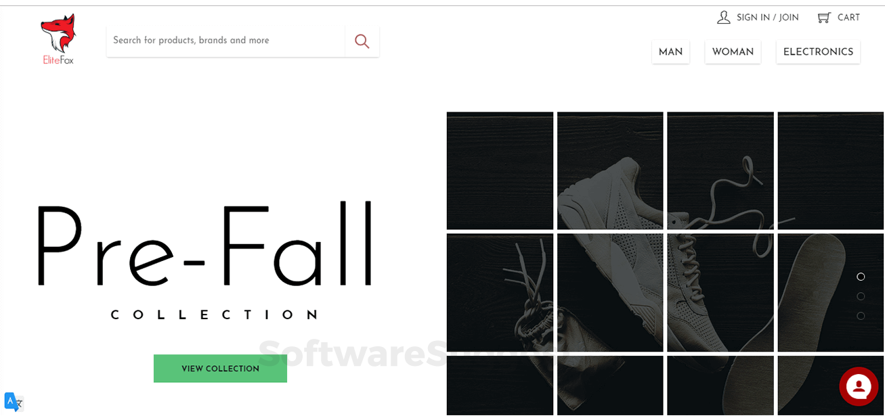Click the user profile icon

[x=724, y=18]
